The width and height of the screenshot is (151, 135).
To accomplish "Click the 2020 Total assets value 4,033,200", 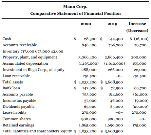I will pyautogui.click(x=87, y=82).
